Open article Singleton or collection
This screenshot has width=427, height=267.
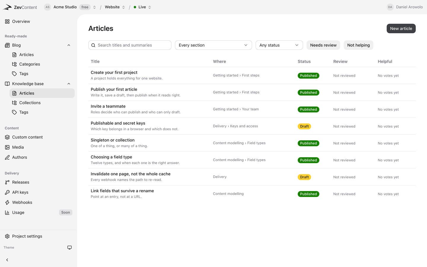(x=113, y=140)
